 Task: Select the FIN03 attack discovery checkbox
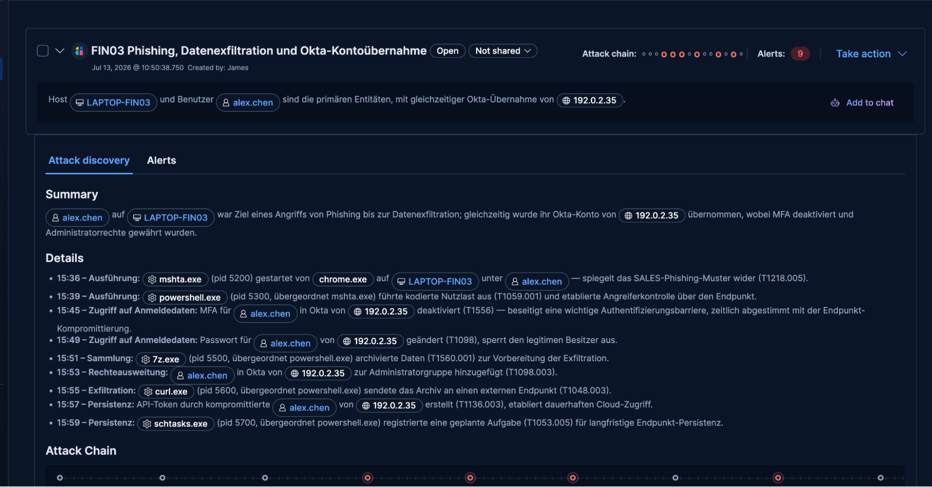tap(43, 51)
